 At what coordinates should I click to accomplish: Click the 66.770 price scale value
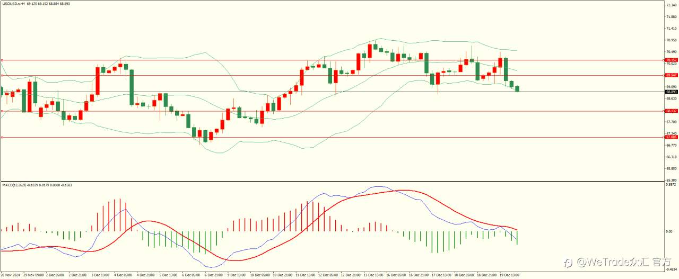672,145
